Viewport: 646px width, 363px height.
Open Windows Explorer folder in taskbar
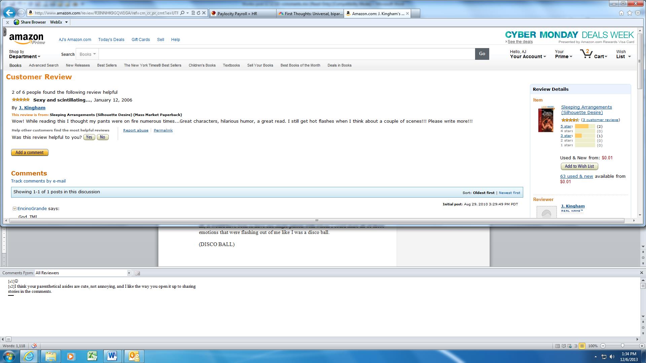(x=50, y=356)
